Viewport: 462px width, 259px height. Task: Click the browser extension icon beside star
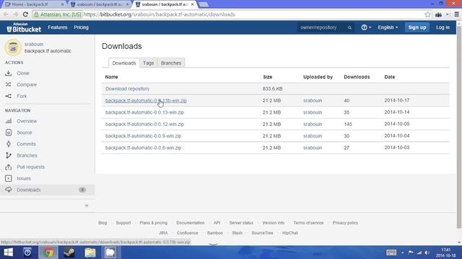[439, 14]
